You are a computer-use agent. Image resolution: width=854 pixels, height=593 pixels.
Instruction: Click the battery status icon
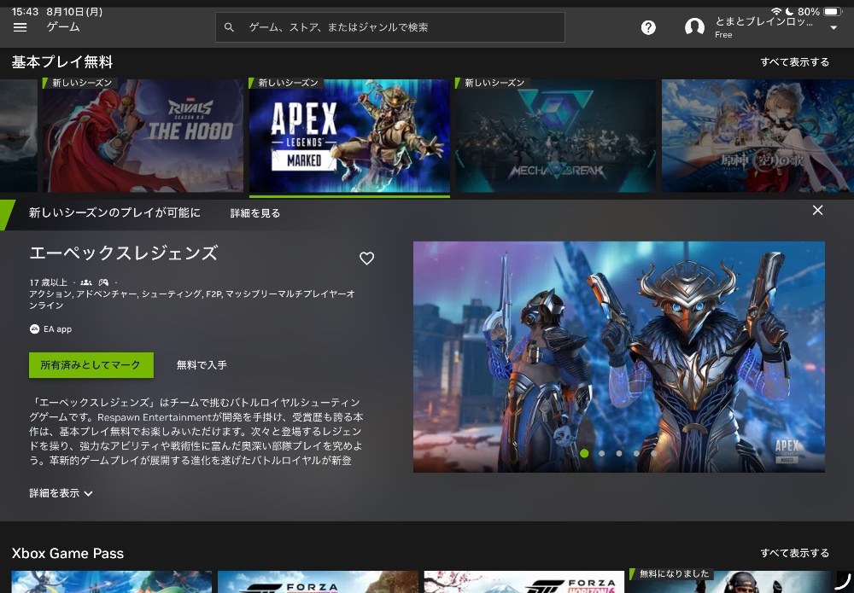(833, 11)
